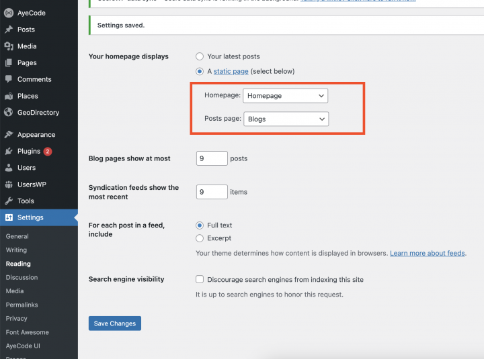This screenshot has width=484, height=359.
Task: Open Comments using the speech bubble icon
Action: click(x=9, y=79)
